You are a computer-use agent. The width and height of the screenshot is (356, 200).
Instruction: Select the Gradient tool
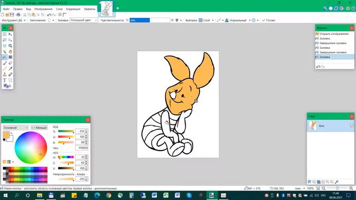click(10, 57)
